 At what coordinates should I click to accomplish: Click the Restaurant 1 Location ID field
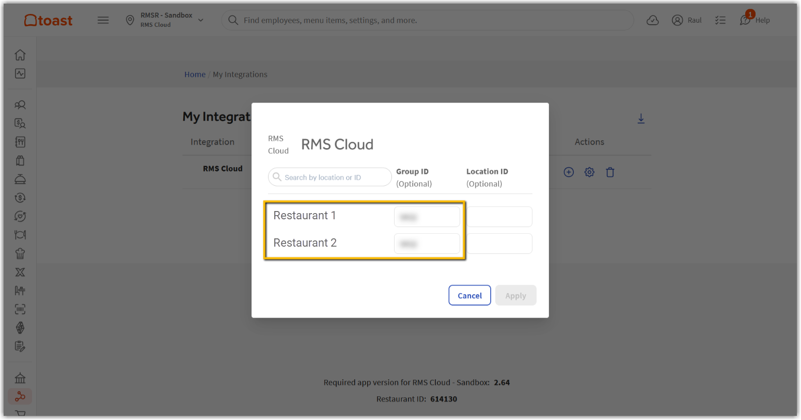500,217
